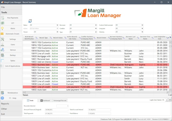Image resolution: width=172 pixels, height=121 pixels.
Task: Click the Tables icon
Action: tap(2, 60)
